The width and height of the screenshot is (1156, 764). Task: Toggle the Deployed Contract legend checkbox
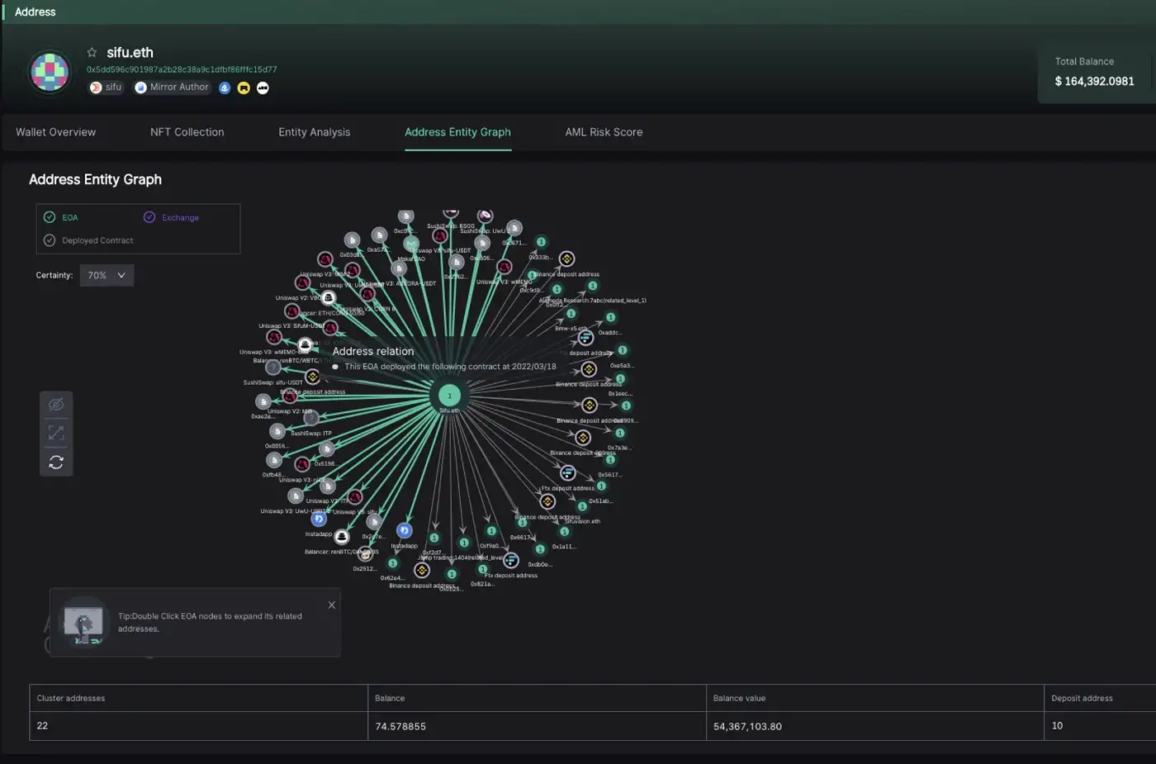pyautogui.click(x=50, y=240)
